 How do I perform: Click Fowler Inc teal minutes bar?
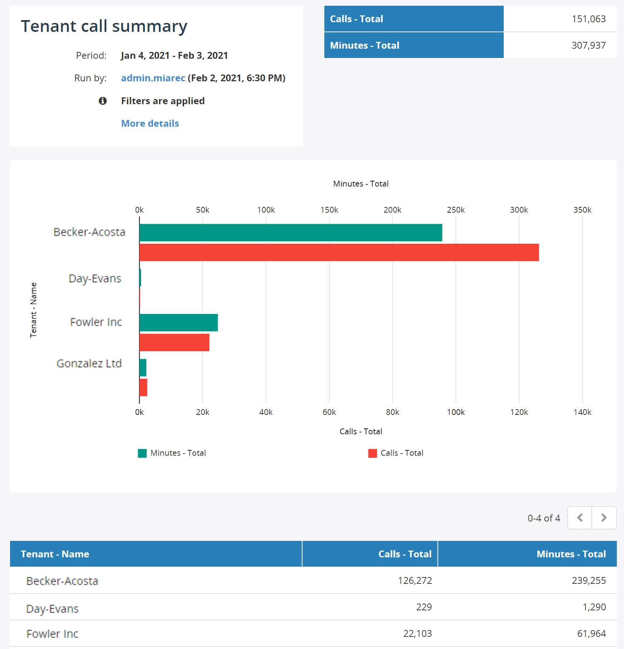[x=179, y=323]
